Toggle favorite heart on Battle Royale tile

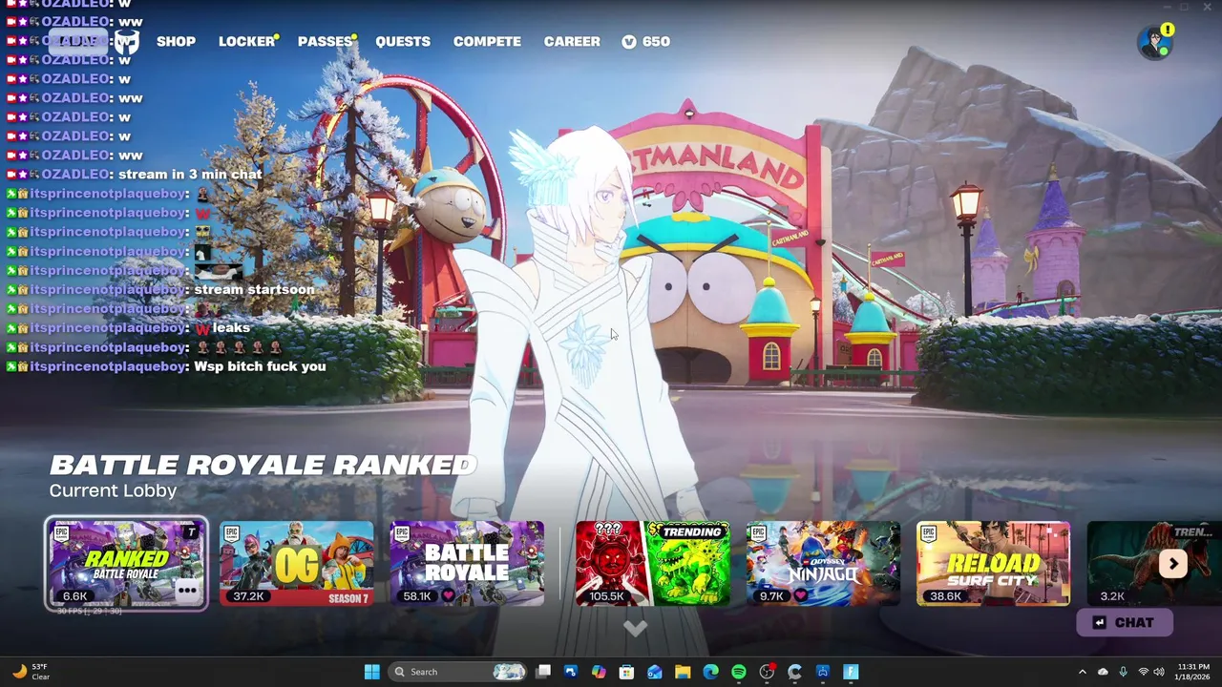pos(449,596)
